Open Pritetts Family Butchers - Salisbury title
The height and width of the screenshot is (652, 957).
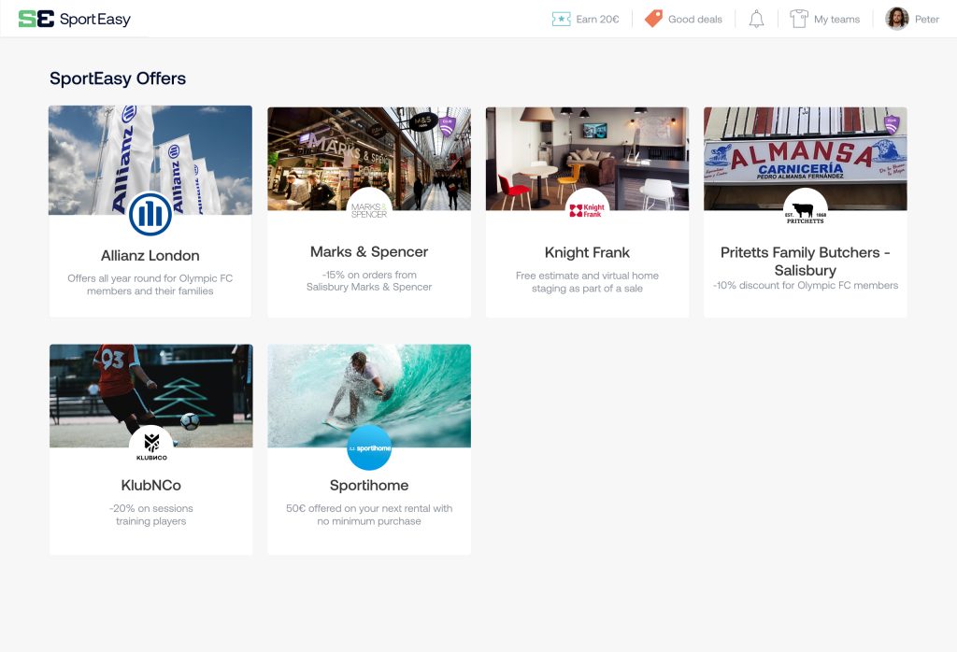pyautogui.click(x=805, y=261)
